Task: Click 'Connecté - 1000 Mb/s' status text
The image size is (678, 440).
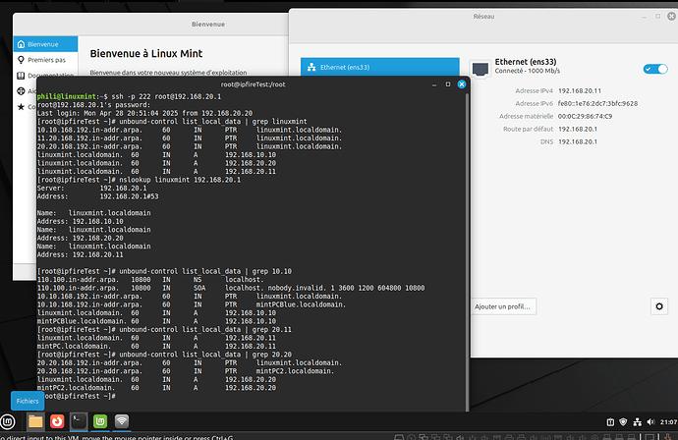Action: (527, 71)
